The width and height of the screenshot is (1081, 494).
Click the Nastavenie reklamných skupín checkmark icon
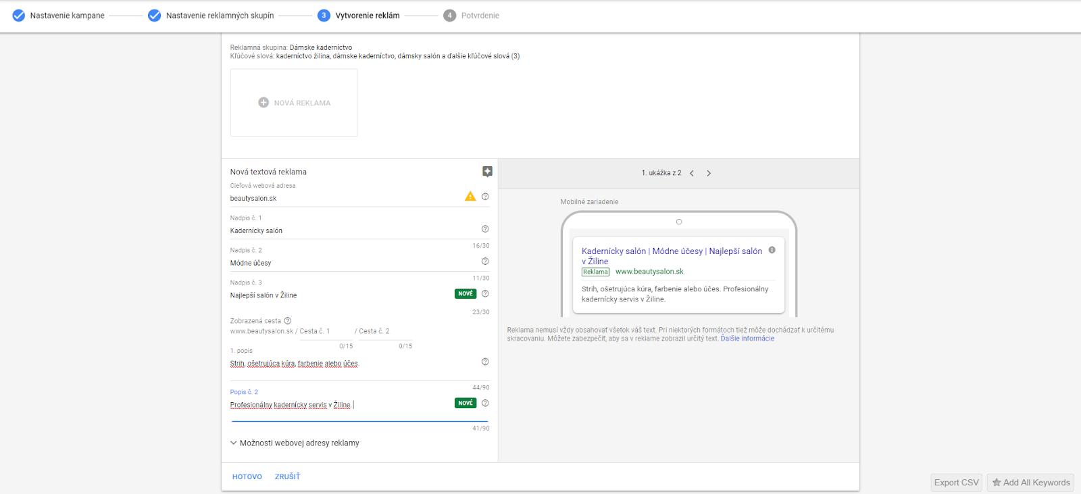(x=155, y=16)
